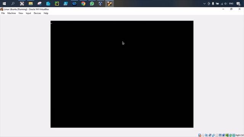
Task: Click the network adapter status icon
Action: pyautogui.click(x=210, y=135)
